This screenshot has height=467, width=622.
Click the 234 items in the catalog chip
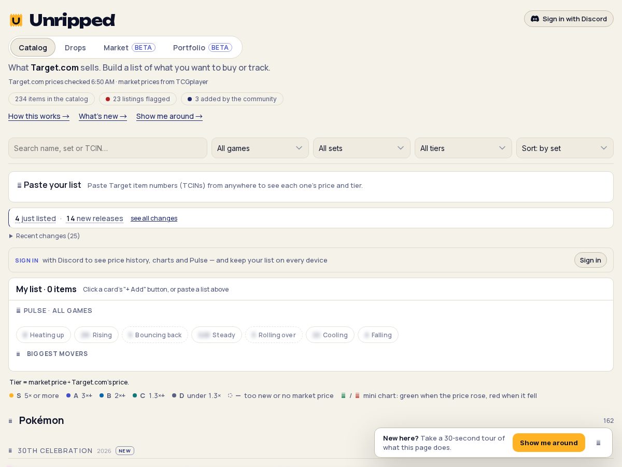click(x=51, y=99)
